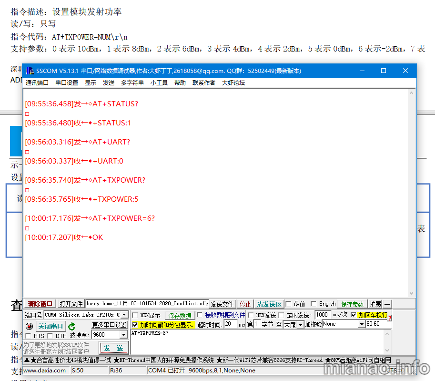This screenshot has height=381, width=435.
Task: Toggle the 接收数据到文件 checkbox
Action: [200, 315]
